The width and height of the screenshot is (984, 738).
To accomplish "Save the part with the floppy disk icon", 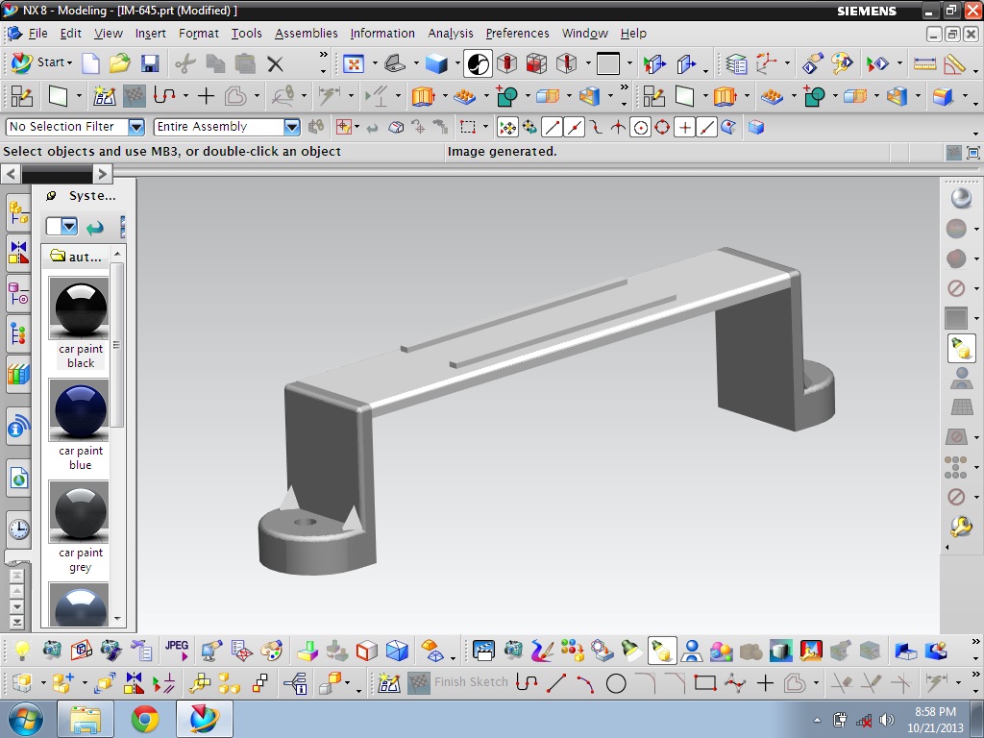I will [149, 63].
